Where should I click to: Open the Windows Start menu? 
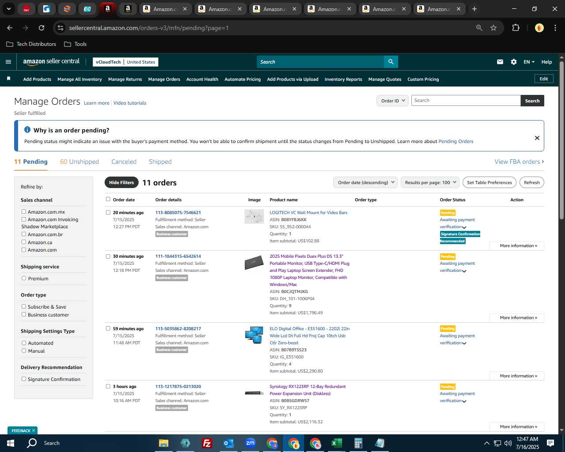[11, 443]
